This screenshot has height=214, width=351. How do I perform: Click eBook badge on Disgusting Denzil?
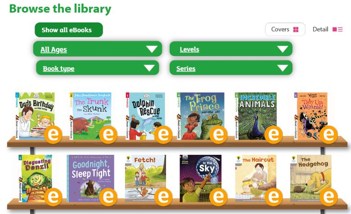coord(53,197)
